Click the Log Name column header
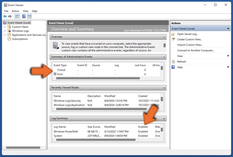Viewport: 233px width, 157px height. pos(60,127)
